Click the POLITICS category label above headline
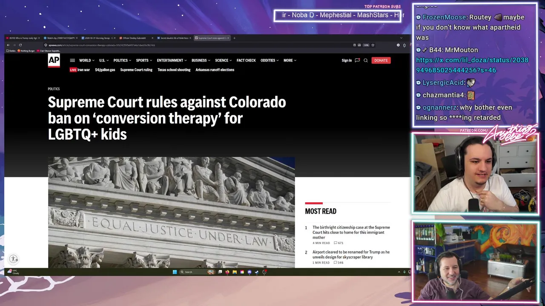 pos(54,89)
